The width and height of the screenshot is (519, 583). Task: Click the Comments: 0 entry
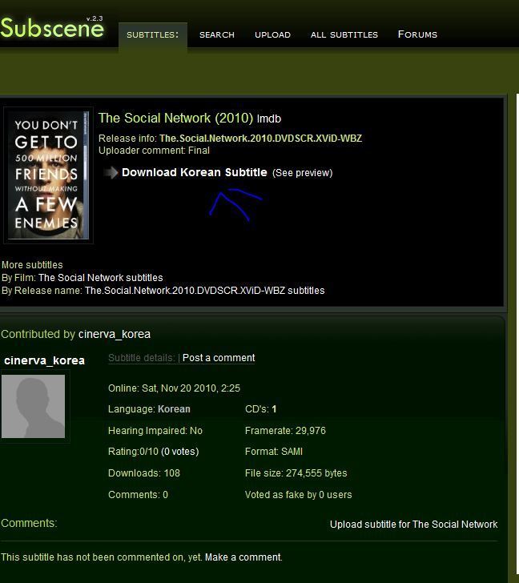pos(138,495)
